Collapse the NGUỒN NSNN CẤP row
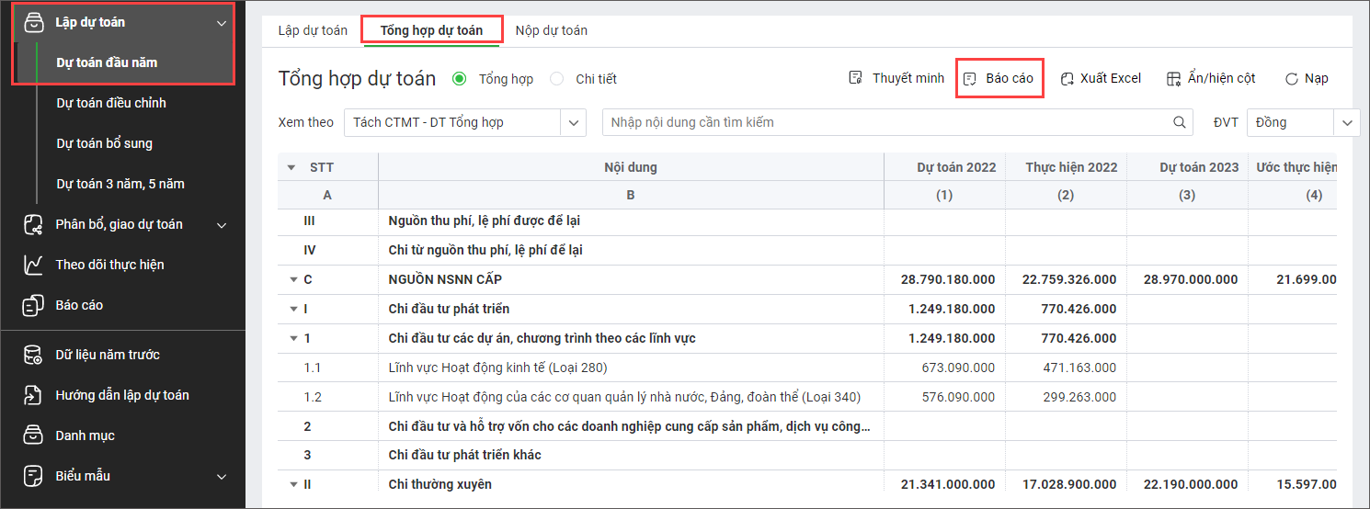 [293, 279]
